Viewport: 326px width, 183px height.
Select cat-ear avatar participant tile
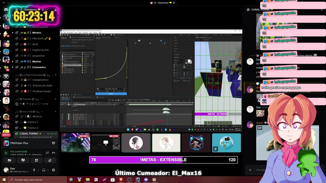pos(196,143)
